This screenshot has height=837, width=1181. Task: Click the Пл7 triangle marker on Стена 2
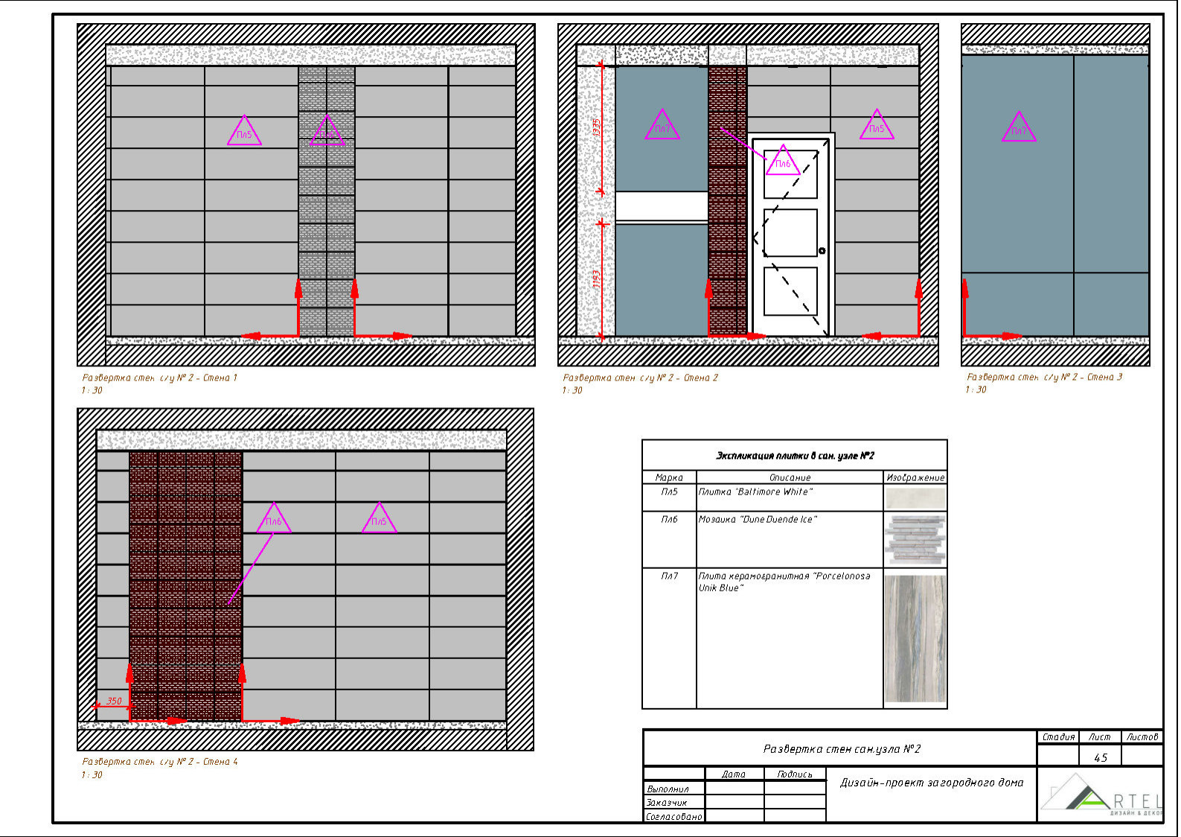point(662,127)
